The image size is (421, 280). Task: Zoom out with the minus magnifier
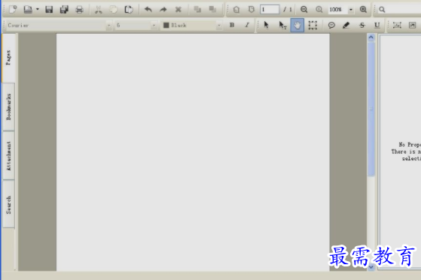click(x=304, y=10)
